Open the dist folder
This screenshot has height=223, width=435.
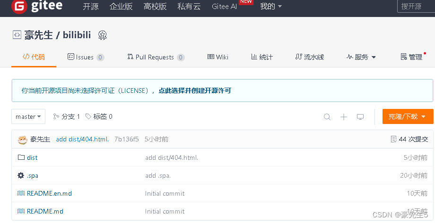tap(32, 157)
